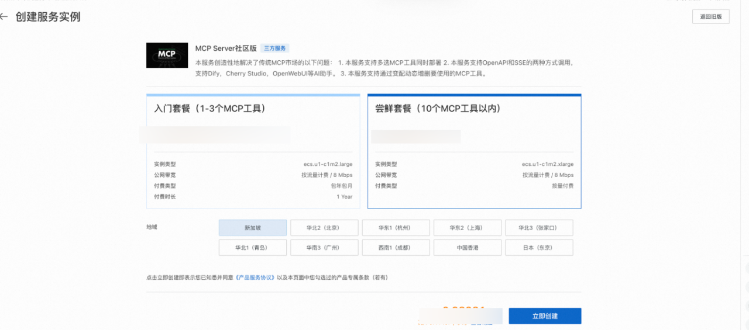This screenshot has width=749, height=330.
Task: Click the back arrow beside 创建服务实例
Action: point(4,17)
